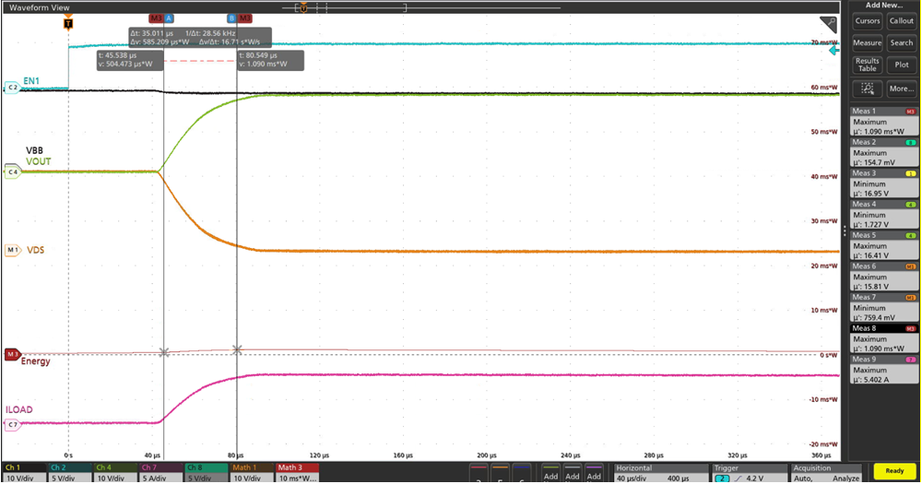This screenshot has width=922, height=484.
Task: Click the C2 channel handle for EN1
Action: [x=12, y=88]
